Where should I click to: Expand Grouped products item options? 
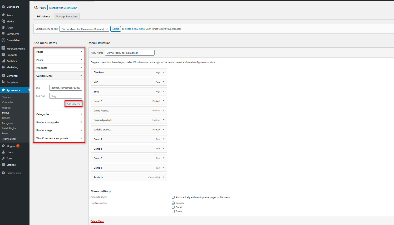tap(164, 120)
